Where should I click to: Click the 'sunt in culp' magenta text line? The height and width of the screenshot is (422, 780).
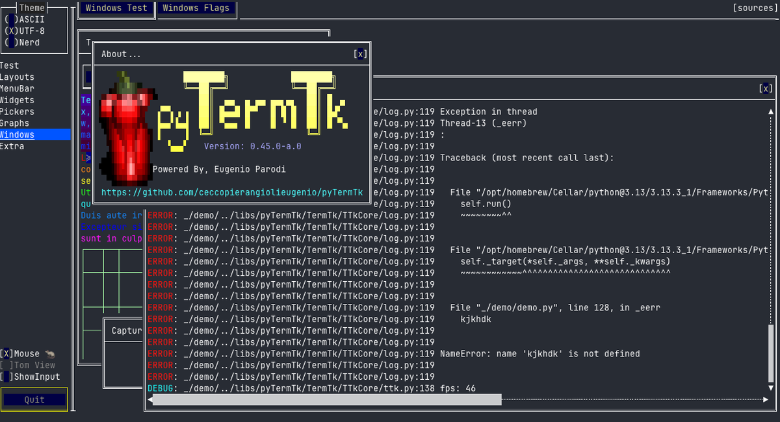coord(111,239)
